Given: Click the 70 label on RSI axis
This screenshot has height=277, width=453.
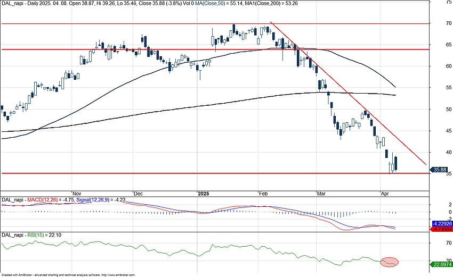Looking at the screenshot, I should pos(449,244).
